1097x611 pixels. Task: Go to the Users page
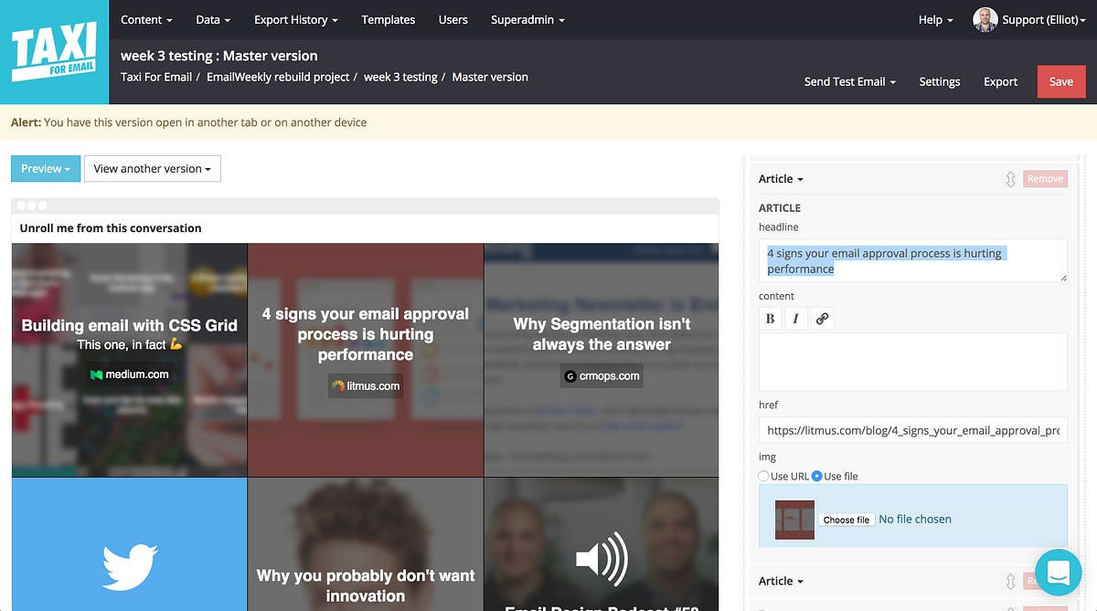click(x=453, y=19)
